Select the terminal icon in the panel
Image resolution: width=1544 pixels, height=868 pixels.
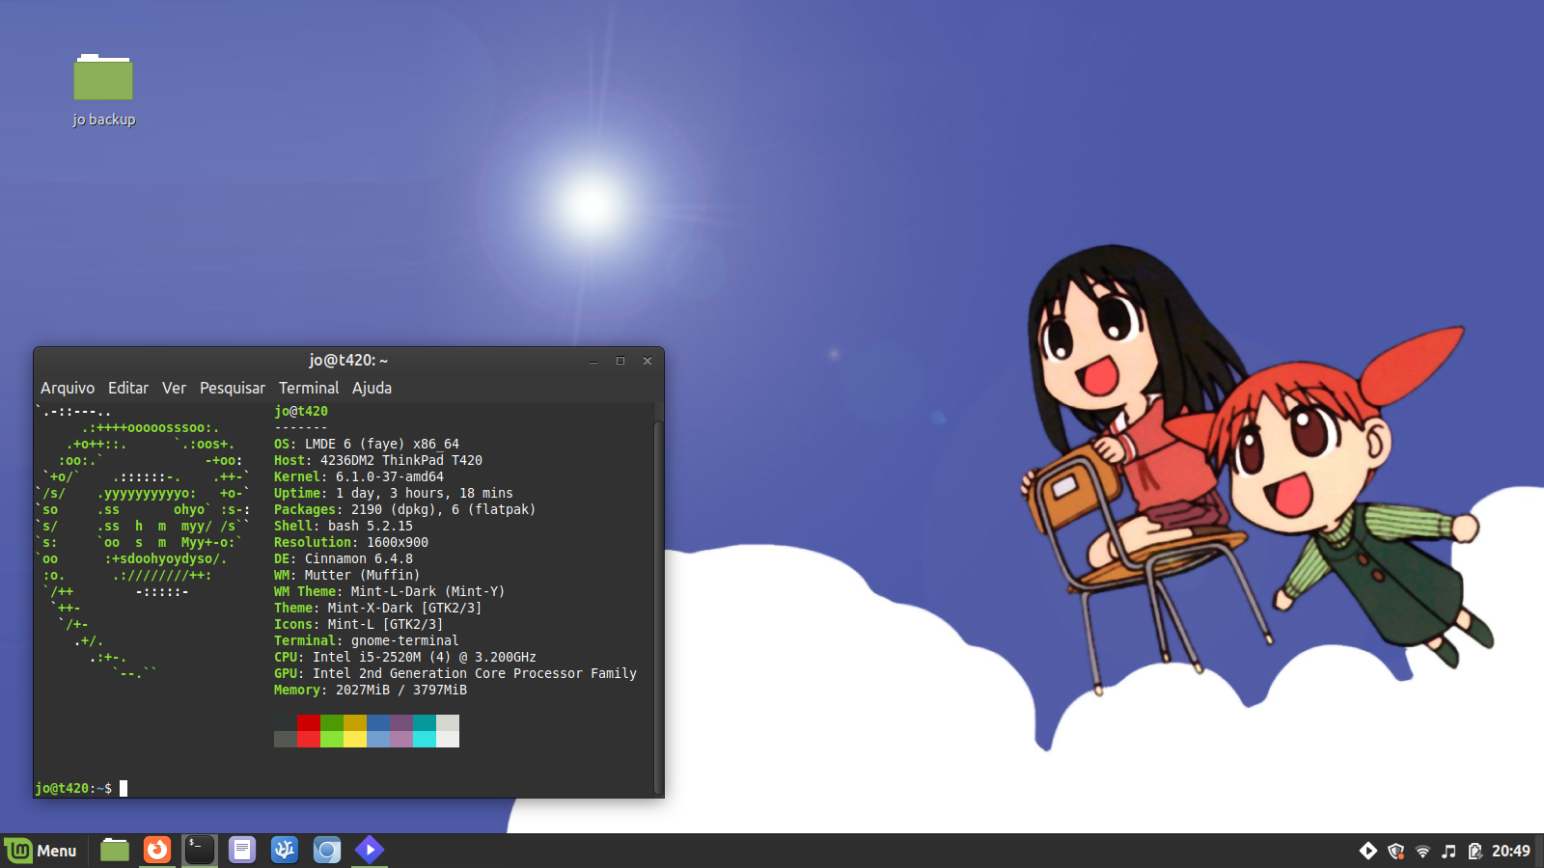tap(200, 850)
